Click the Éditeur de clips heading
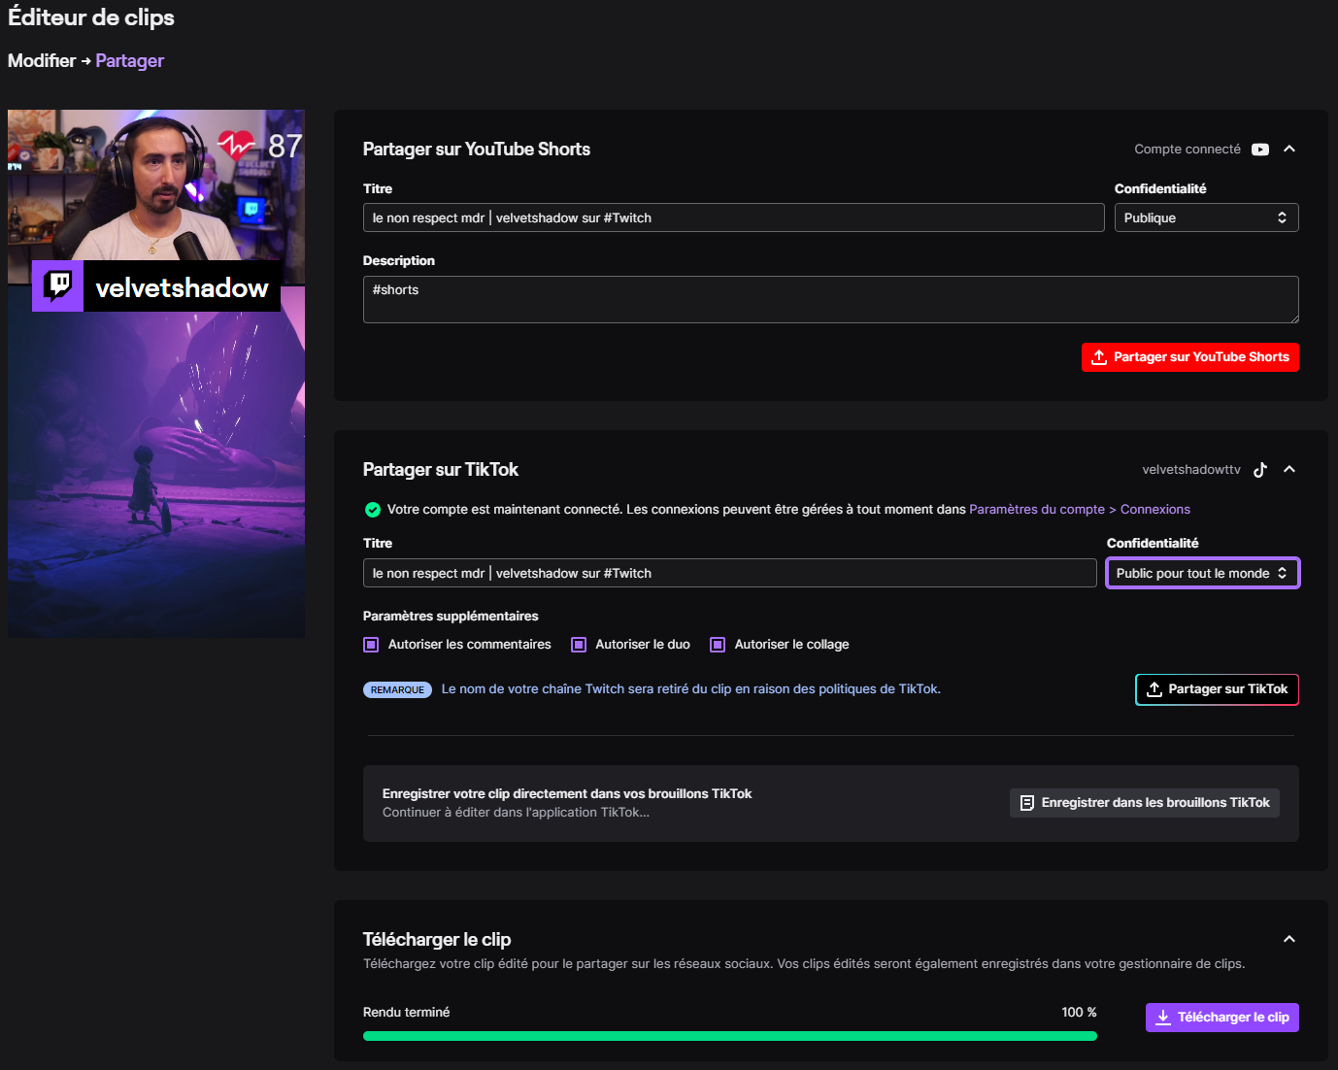This screenshot has width=1338, height=1070. click(91, 17)
